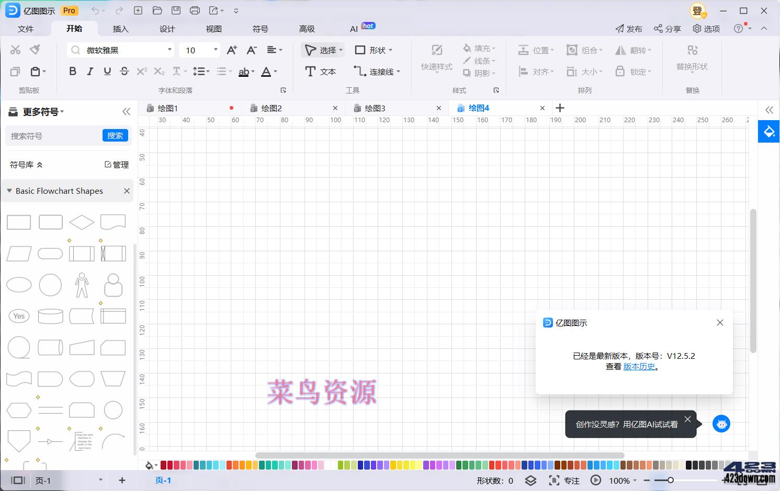Activate the 文本 text tool
Image resolution: width=780 pixels, height=491 pixels.
[x=320, y=72]
